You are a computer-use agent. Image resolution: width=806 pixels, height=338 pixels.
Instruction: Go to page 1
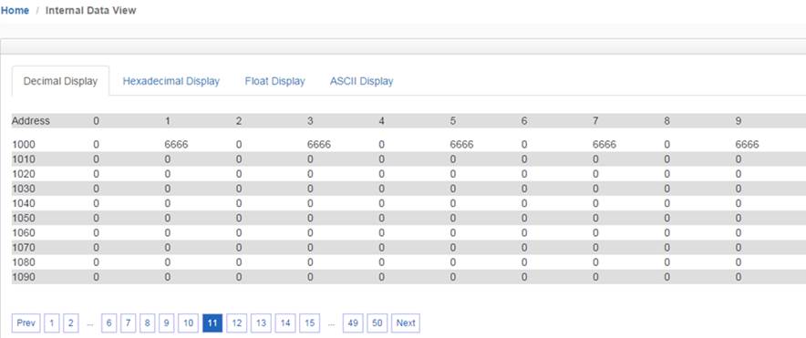pyautogui.click(x=51, y=323)
